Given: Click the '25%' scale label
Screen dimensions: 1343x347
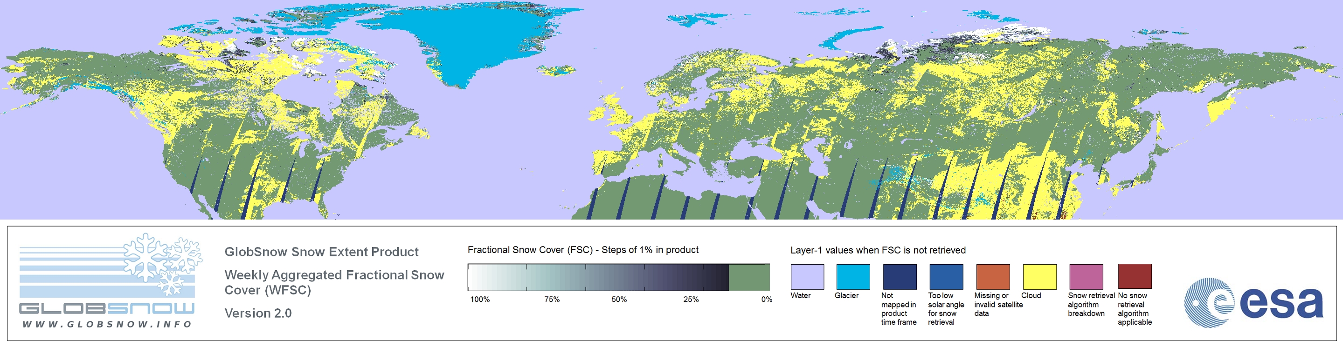Looking at the screenshot, I should click(691, 299).
